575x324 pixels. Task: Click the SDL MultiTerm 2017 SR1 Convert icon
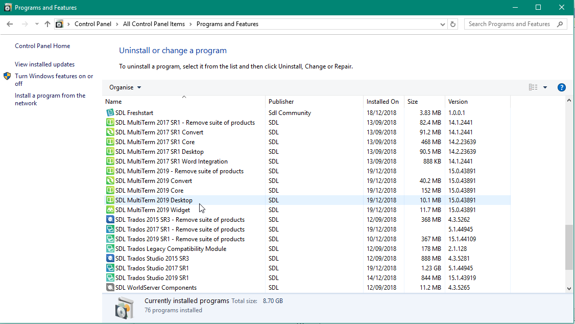[x=110, y=132]
